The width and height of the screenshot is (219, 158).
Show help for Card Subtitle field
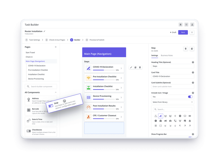tap(193, 83)
